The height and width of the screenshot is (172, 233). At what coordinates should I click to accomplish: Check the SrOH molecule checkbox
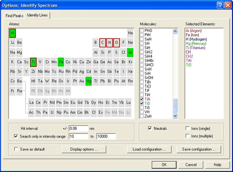tap(142, 78)
